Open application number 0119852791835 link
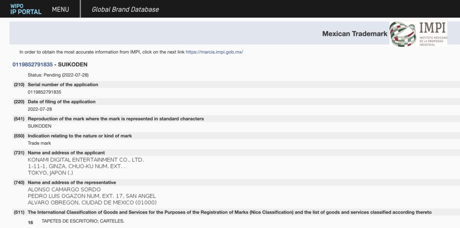The height and width of the screenshot is (228, 460). [x=32, y=65]
